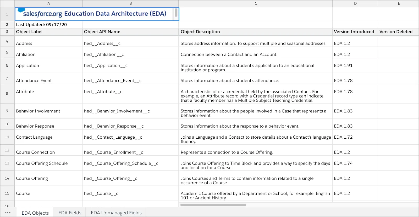Click the 'hed__Attribute__c' cell
Screen dimensions: 419x217
(131, 94)
